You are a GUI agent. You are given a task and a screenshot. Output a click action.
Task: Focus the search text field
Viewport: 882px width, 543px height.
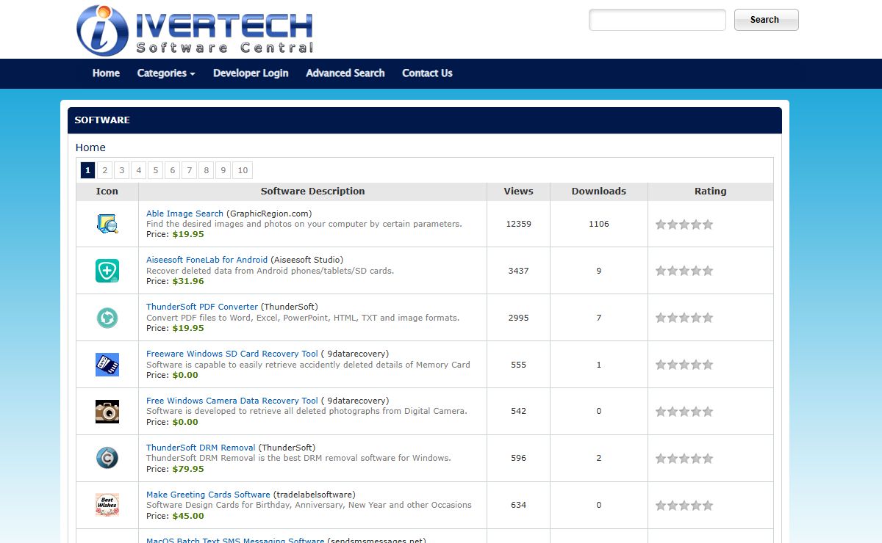tap(657, 20)
